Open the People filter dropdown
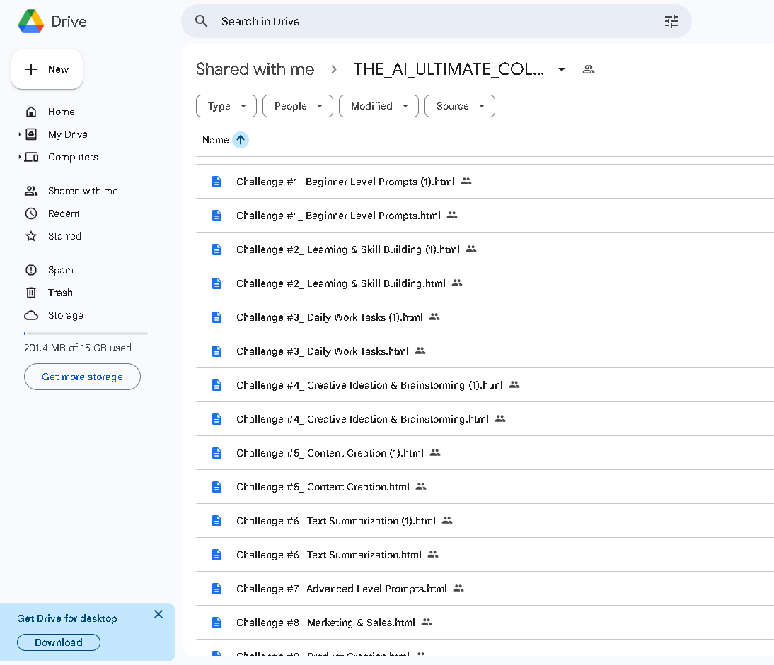Viewport: 774px width, 665px height. click(297, 106)
